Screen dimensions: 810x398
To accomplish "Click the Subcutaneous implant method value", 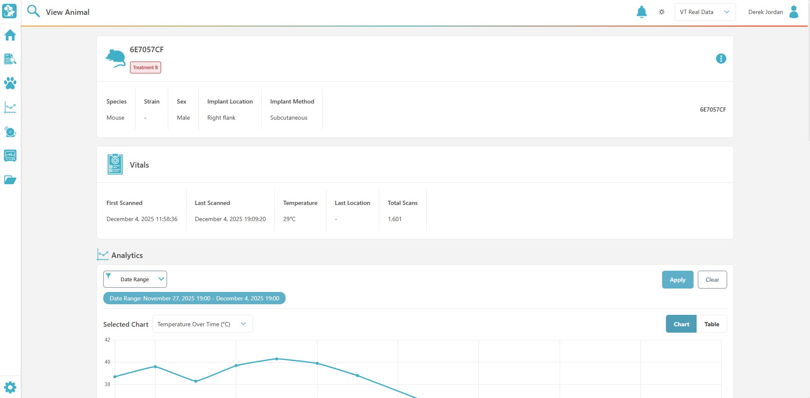I will 289,118.
